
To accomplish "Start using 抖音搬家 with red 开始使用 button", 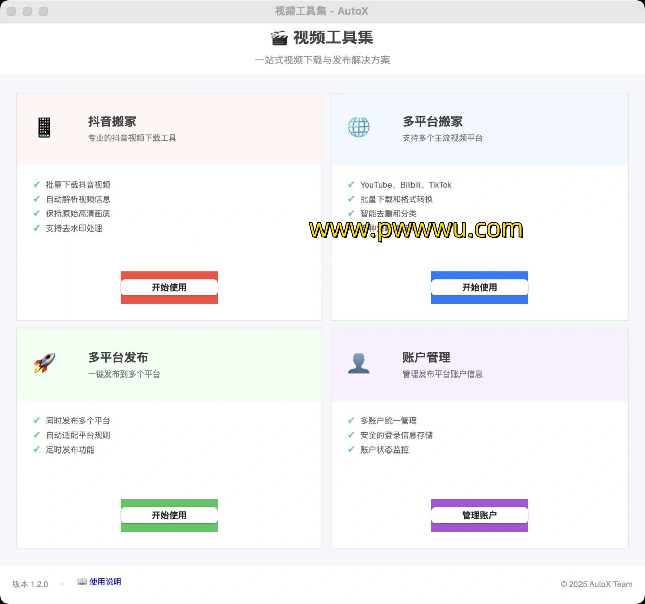I will coord(169,287).
